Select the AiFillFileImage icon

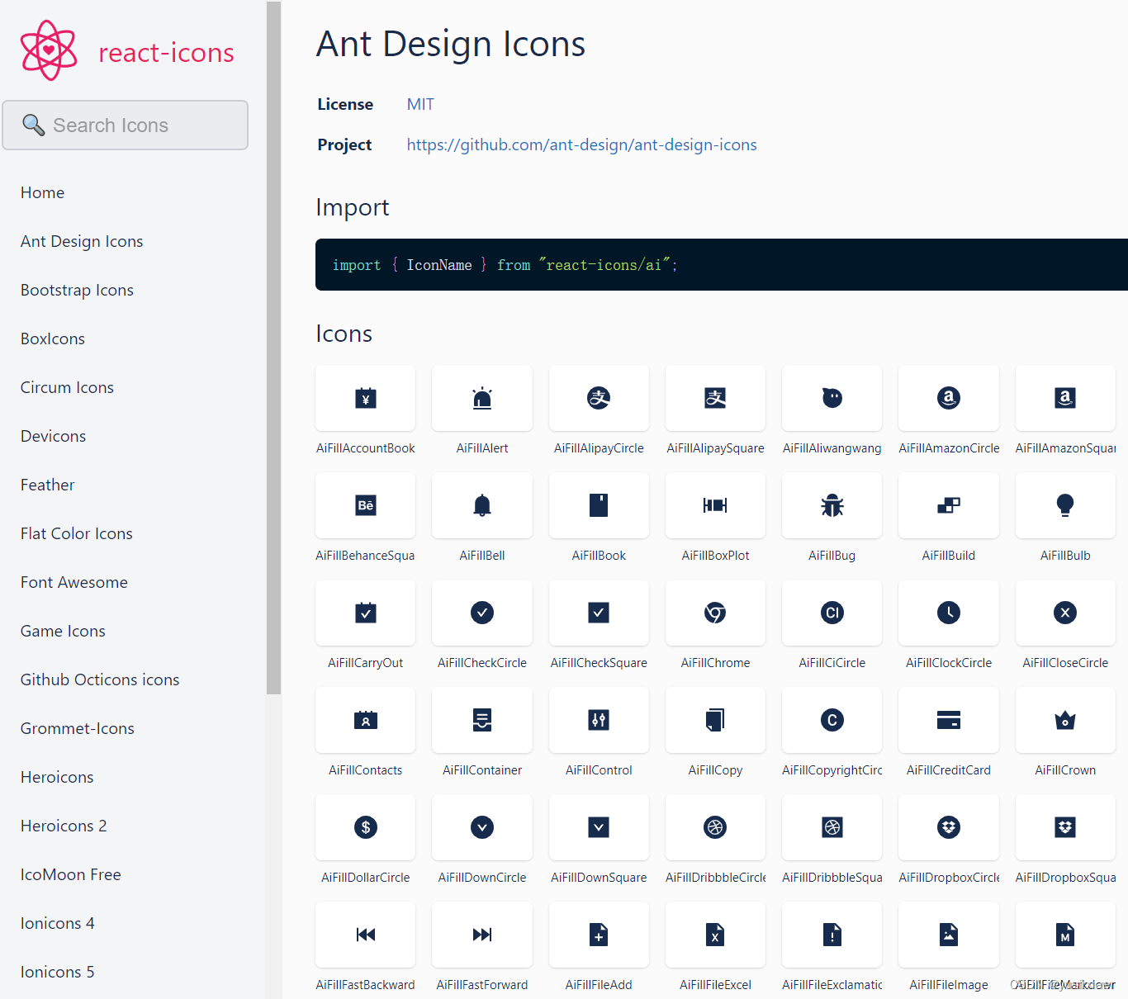tap(949, 935)
